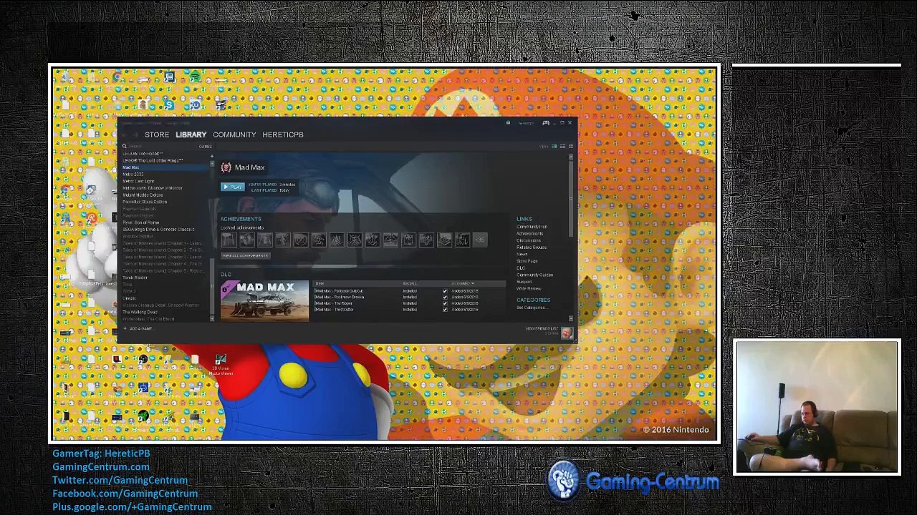The height and width of the screenshot is (515, 917).
Task: Go back with Steam's back arrow
Action: point(125,134)
